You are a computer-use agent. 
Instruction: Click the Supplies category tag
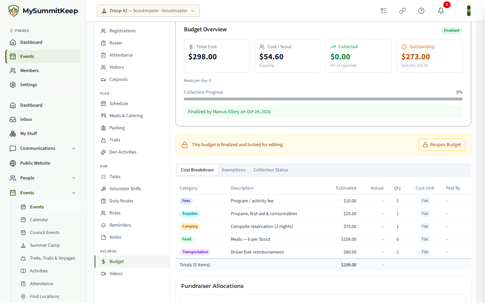coord(190,214)
